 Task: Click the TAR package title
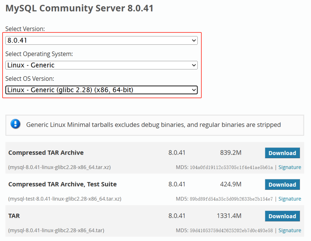(14, 216)
